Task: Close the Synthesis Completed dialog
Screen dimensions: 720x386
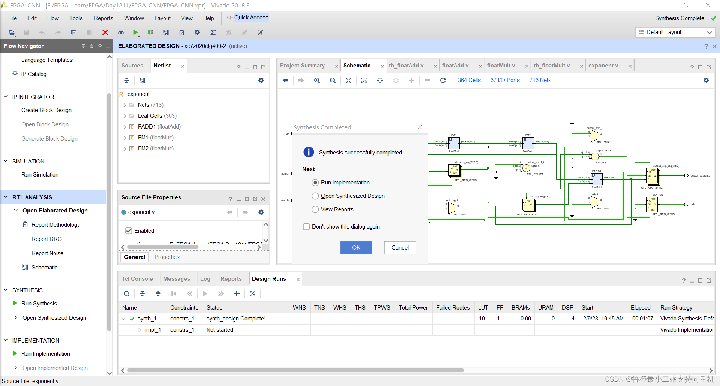Action: click(420, 127)
